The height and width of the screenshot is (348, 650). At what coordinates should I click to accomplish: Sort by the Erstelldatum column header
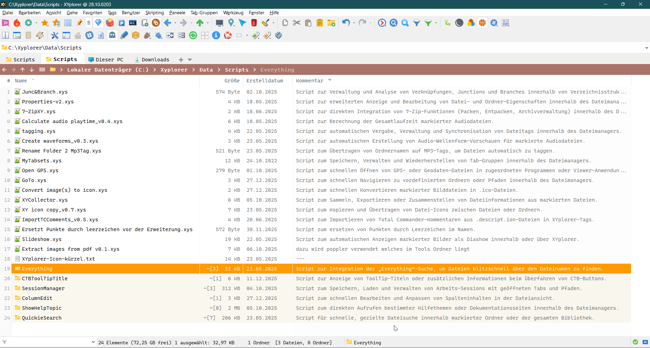pos(265,81)
